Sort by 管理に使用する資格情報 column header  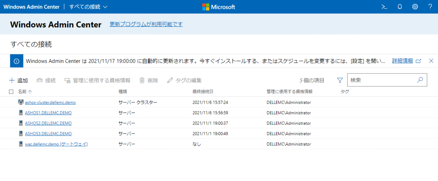click(x=289, y=92)
